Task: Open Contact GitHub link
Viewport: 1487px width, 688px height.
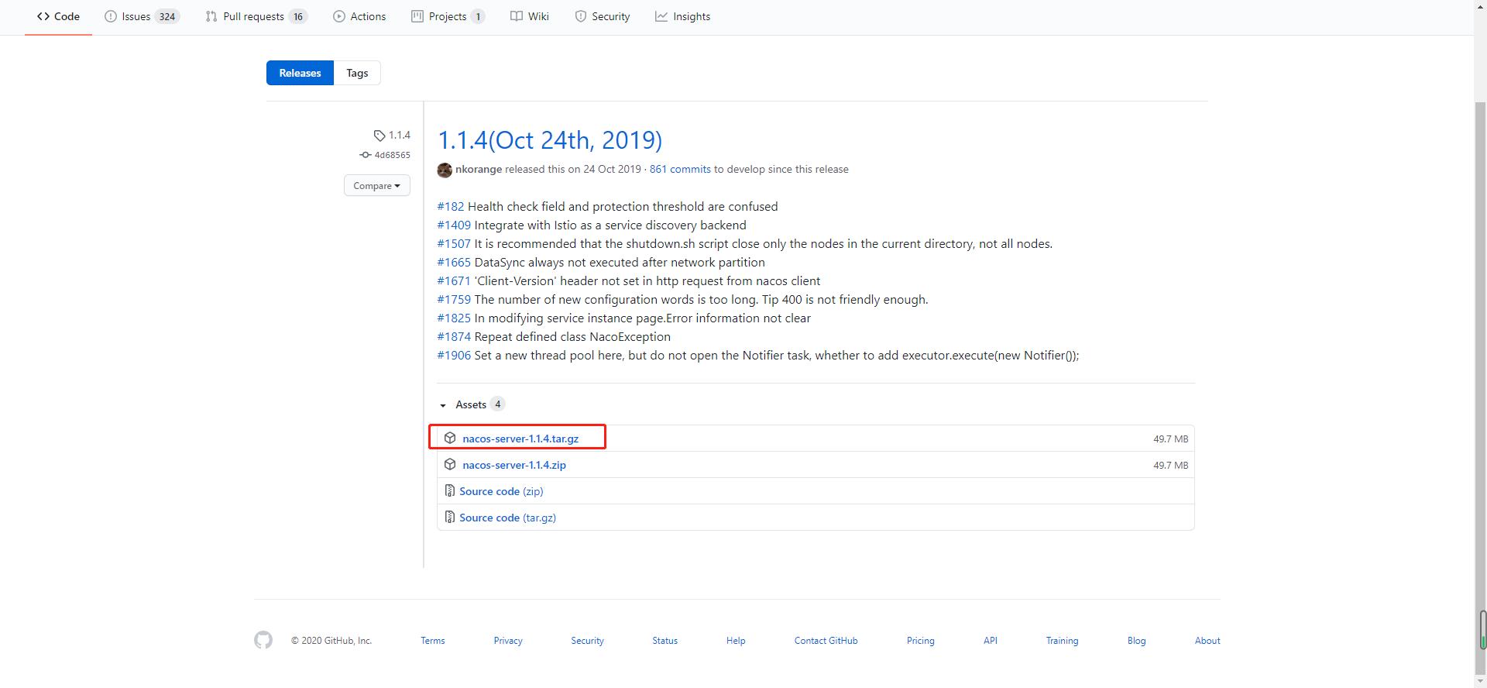Action: [826, 641]
